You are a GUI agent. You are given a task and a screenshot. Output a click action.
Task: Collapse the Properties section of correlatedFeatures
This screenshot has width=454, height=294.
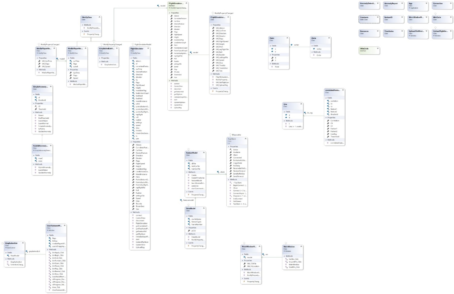[326, 118]
